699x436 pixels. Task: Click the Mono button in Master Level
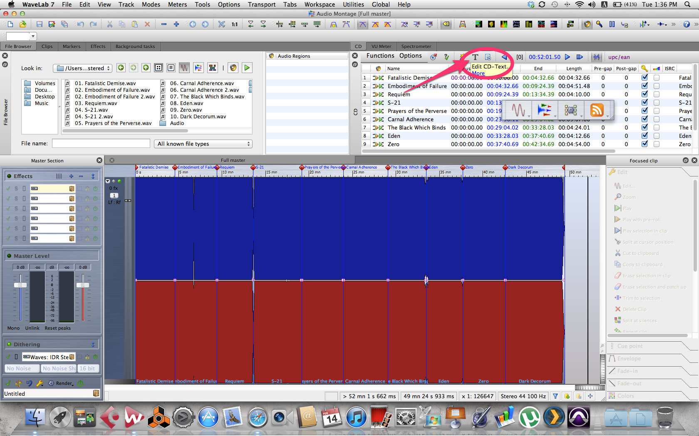coord(13,328)
